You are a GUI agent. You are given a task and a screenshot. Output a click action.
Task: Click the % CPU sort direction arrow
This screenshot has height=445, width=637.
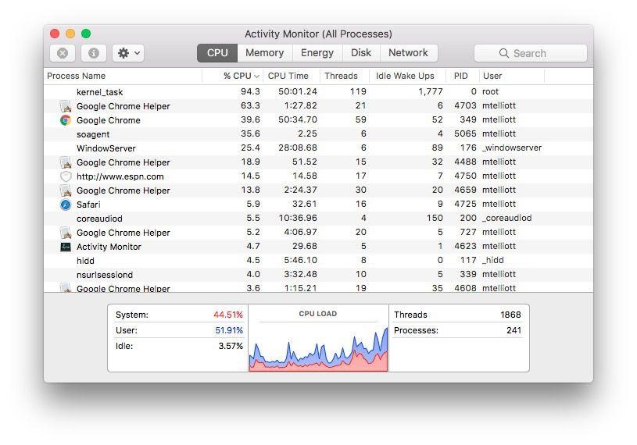[256, 77]
